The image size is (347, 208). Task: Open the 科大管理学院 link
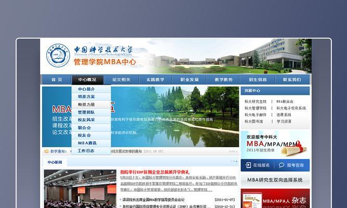click(x=255, y=108)
